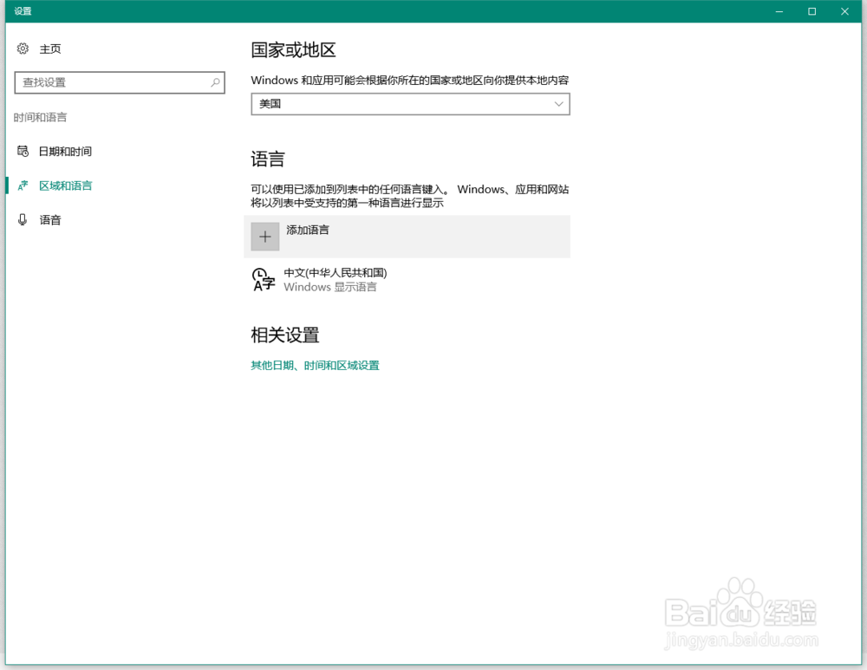Image resolution: width=867 pixels, height=670 pixels.
Task: Select the 日期和时间 clock icon
Action: tap(22, 151)
